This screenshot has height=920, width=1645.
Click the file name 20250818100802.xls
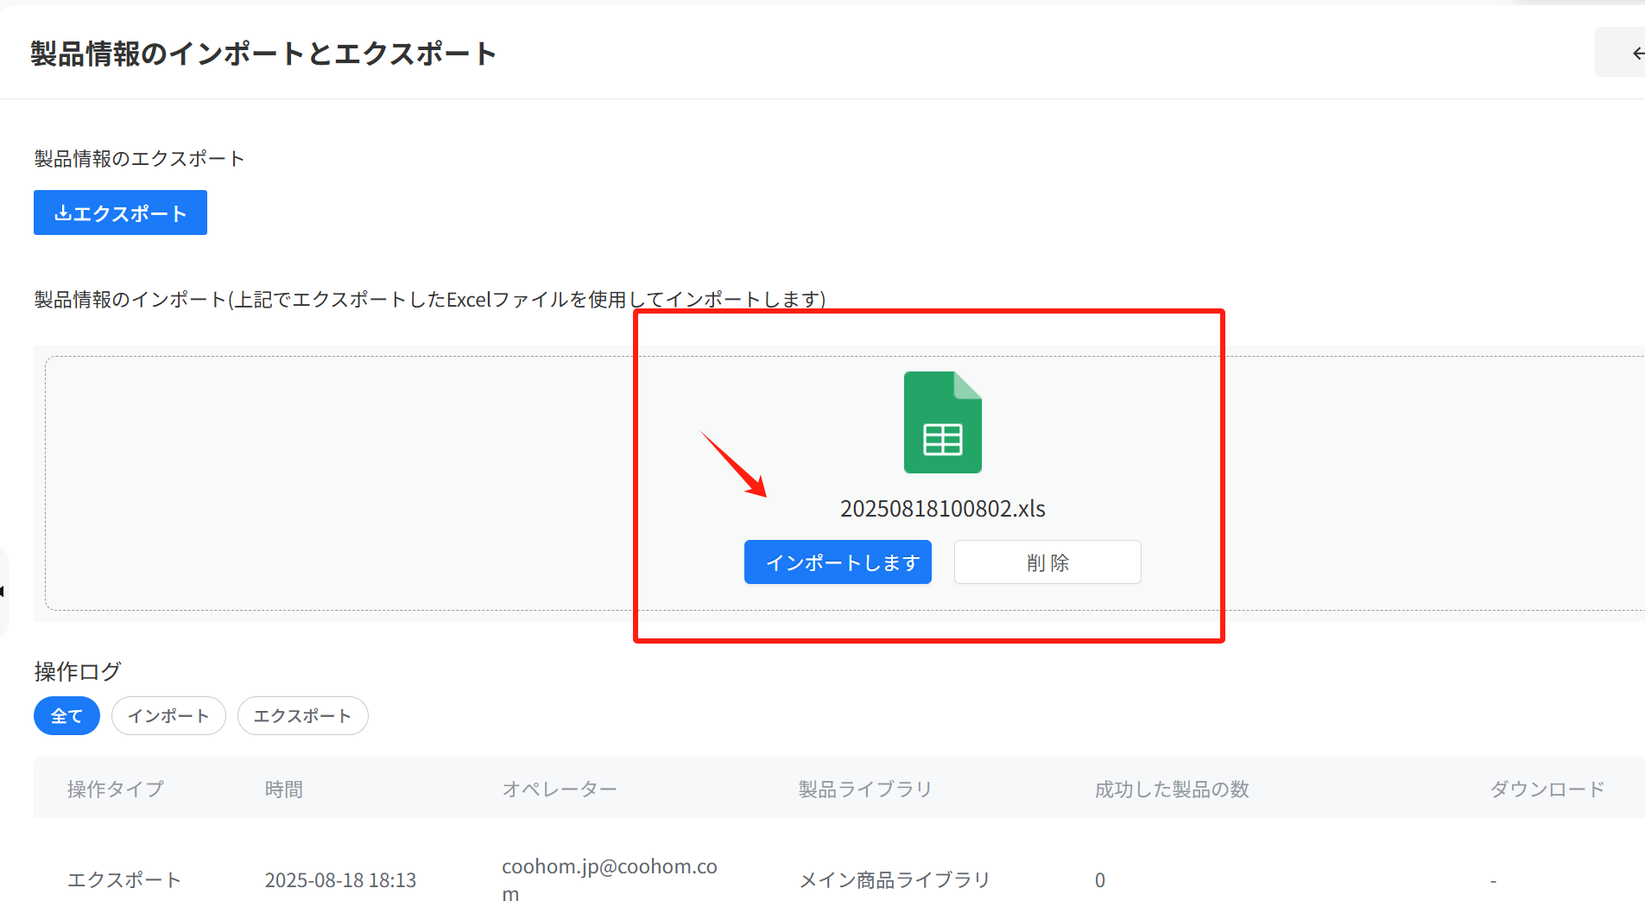coord(942,509)
